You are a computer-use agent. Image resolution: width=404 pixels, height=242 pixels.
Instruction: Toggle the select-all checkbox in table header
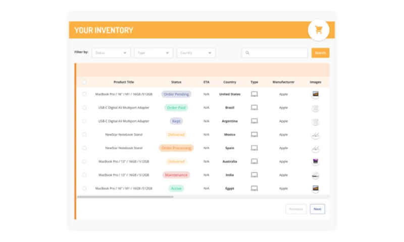[x=84, y=82]
